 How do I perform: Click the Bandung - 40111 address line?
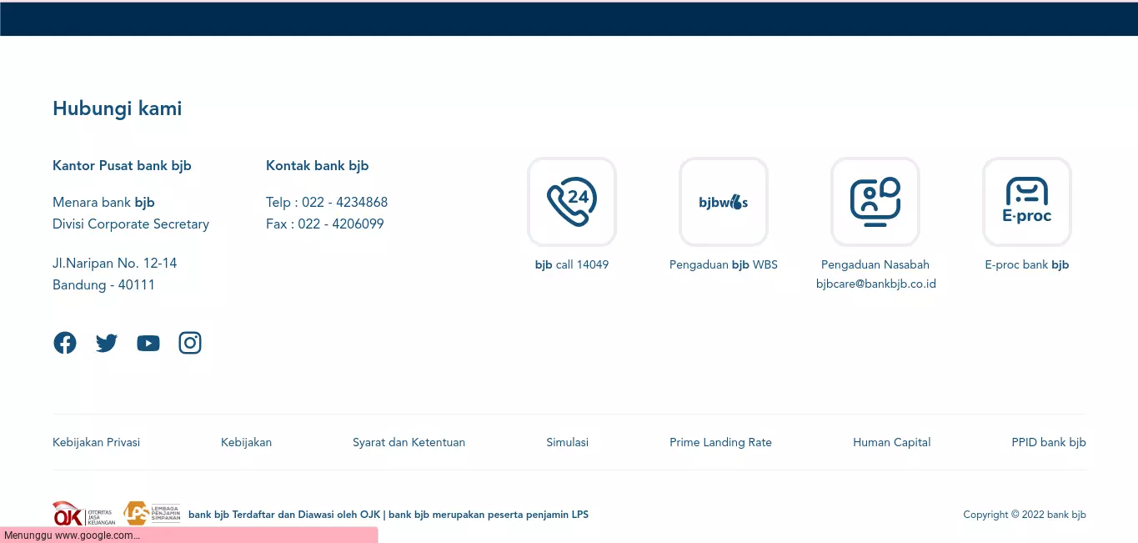[103, 284]
